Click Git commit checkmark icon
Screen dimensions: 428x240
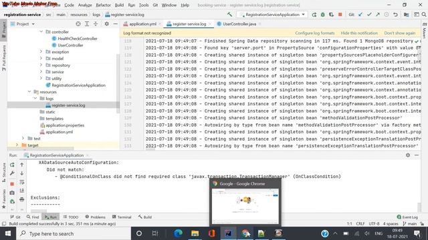click(x=369, y=15)
